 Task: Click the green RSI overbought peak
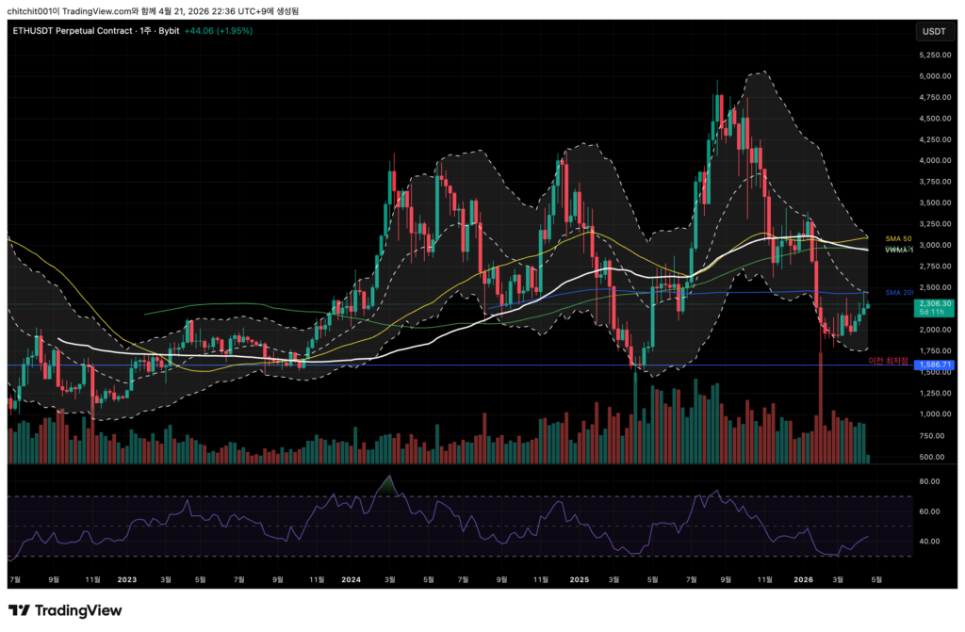[x=384, y=486]
